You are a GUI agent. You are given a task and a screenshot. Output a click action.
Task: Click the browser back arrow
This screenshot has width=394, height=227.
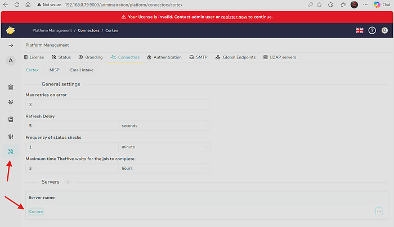(x=6, y=4)
